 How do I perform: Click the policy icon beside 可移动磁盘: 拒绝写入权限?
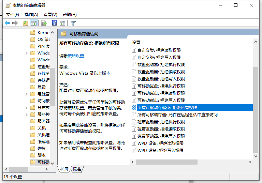pos(134,101)
